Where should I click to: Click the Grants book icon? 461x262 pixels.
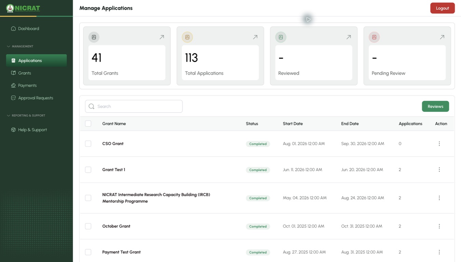coord(13,73)
